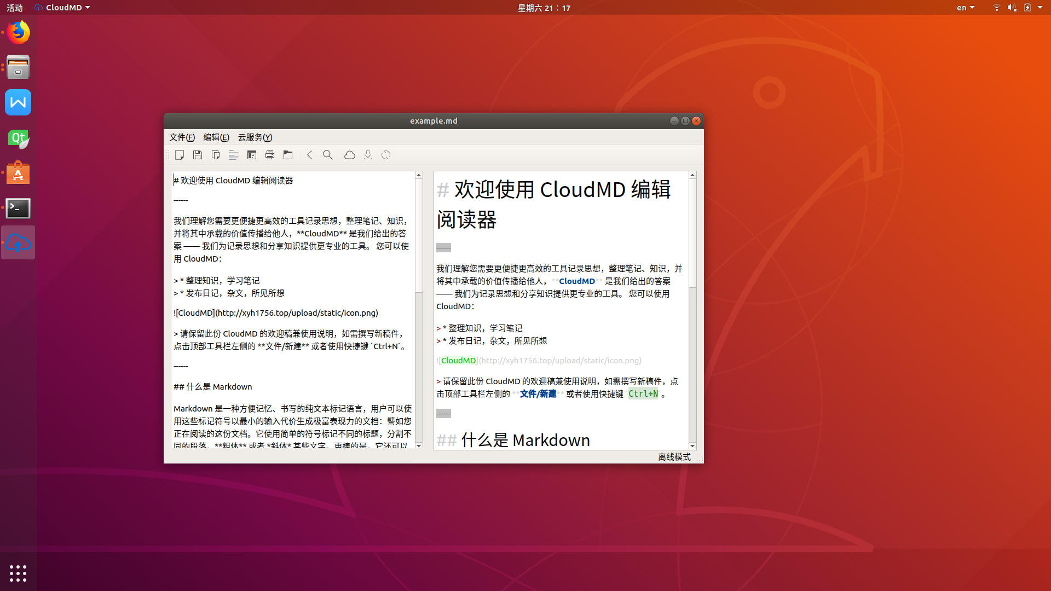Create a new document with toolbar icon
This screenshot has height=591, width=1051.
(180, 155)
